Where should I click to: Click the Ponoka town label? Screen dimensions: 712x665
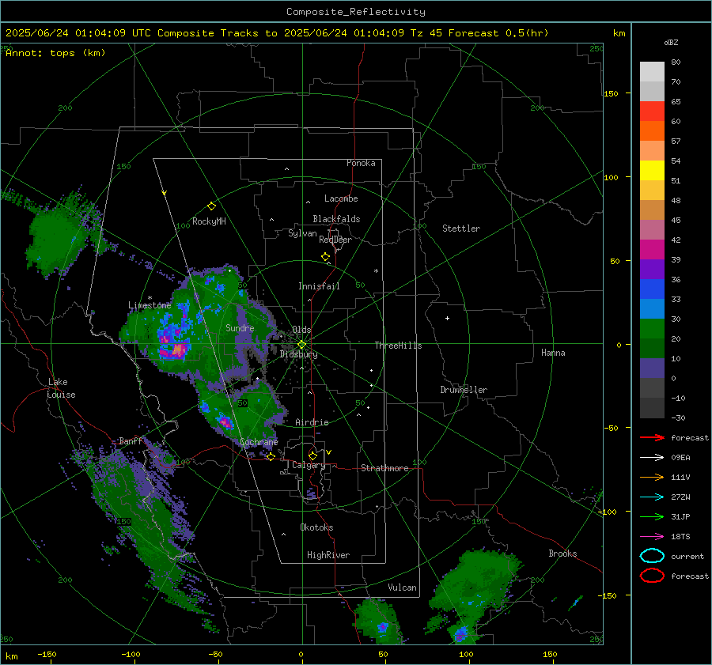pyautogui.click(x=361, y=163)
